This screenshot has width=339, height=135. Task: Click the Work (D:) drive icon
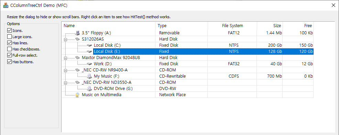89,64
